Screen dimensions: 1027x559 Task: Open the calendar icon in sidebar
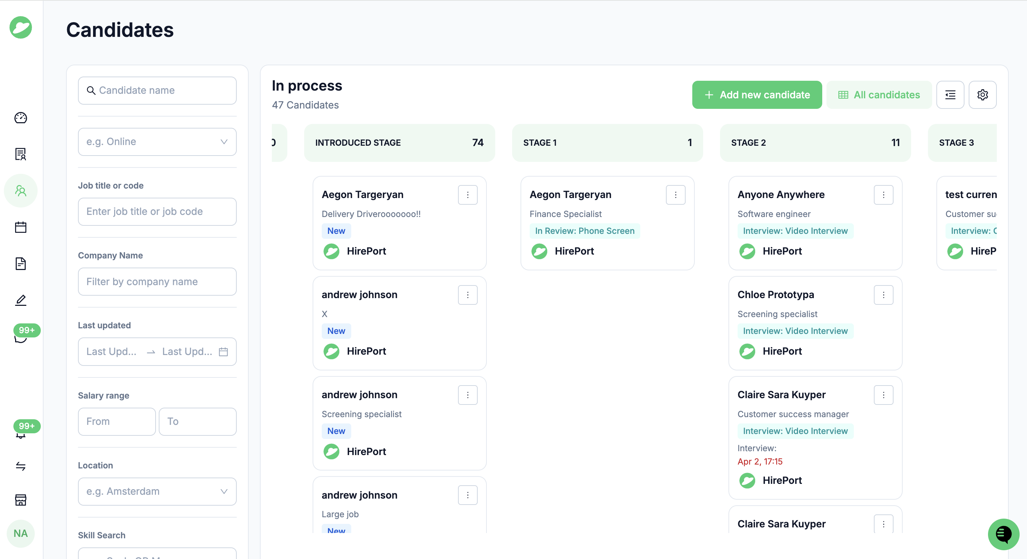tap(21, 227)
